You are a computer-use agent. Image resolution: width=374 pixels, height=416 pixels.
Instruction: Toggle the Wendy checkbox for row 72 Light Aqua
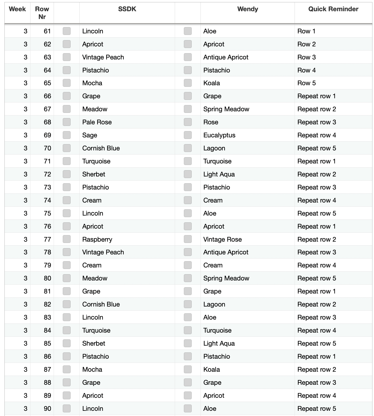(188, 174)
